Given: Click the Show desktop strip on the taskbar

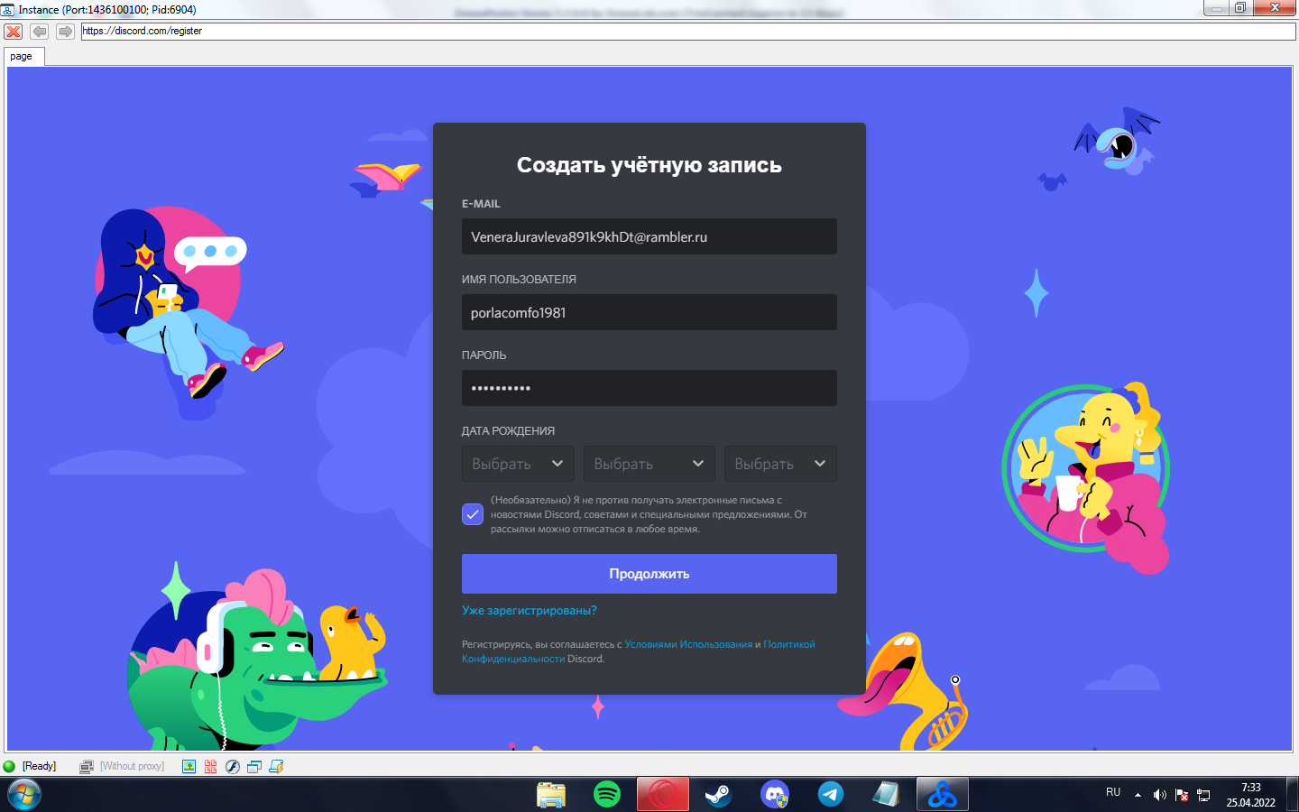Looking at the screenshot, I should (x=1293, y=795).
